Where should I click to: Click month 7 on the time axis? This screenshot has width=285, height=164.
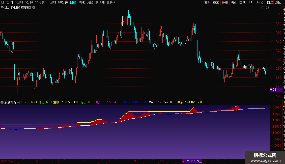coord(83,161)
